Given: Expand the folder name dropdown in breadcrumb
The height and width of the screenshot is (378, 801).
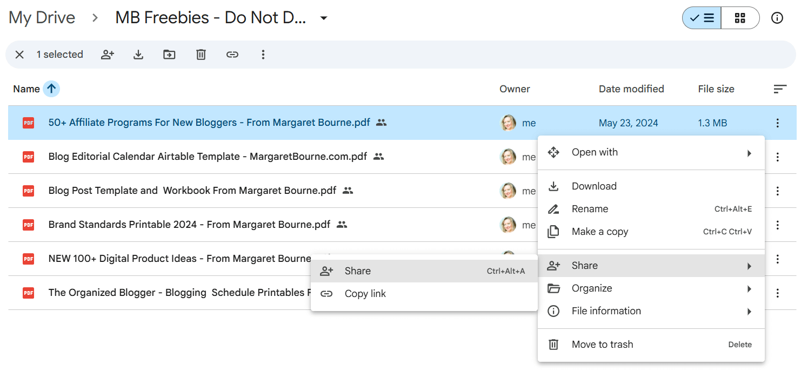Looking at the screenshot, I should pos(323,18).
